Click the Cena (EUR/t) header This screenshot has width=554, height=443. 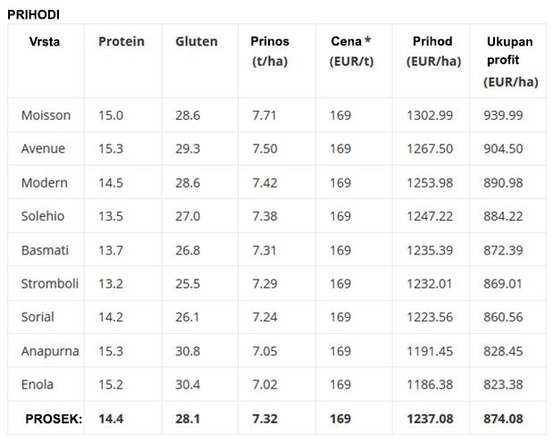coord(351,51)
